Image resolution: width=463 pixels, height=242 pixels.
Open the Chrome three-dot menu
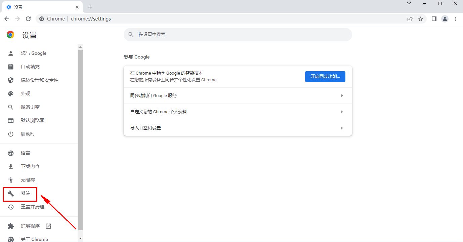pos(456,19)
